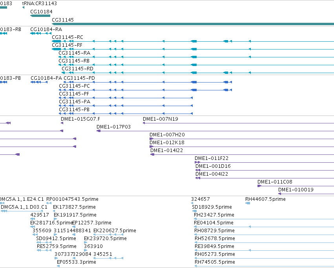Select EST EK220627.5prime

pos(115,231)
